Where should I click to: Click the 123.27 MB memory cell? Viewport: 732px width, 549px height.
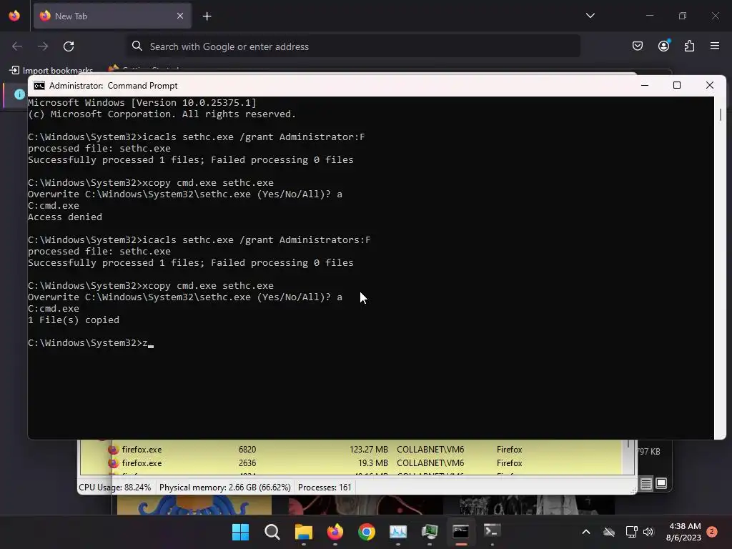(368, 450)
